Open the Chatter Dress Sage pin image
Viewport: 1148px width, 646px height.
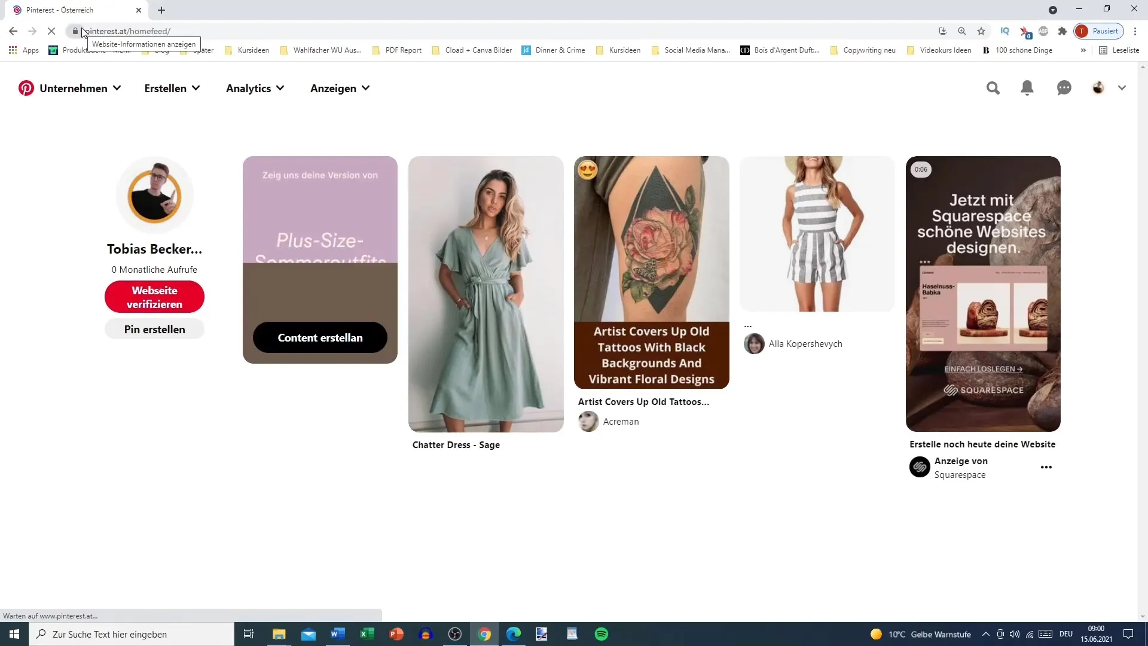(486, 294)
